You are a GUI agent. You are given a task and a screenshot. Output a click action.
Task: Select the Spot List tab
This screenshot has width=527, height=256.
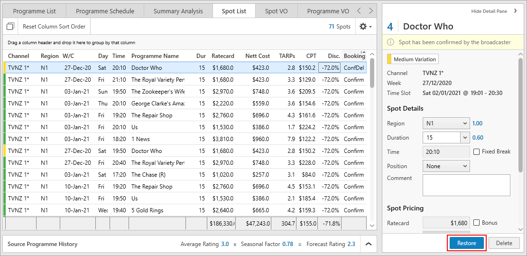234,11
